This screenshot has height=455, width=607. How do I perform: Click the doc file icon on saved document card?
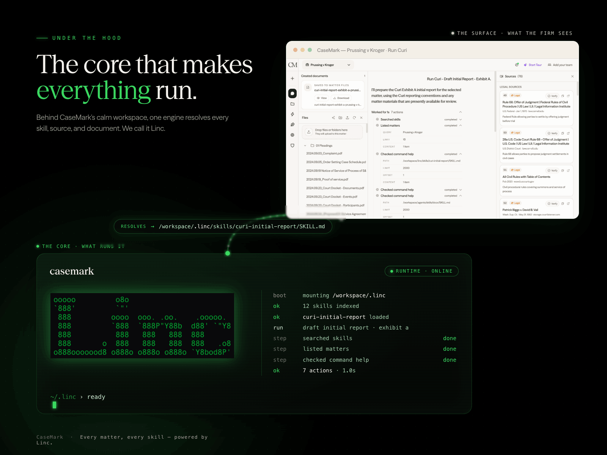tap(308, 88)
